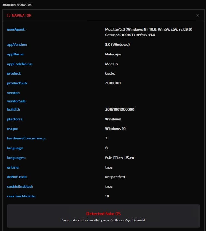Select the oscpu label
The image size is (206, 231).
tap(13, 129)
